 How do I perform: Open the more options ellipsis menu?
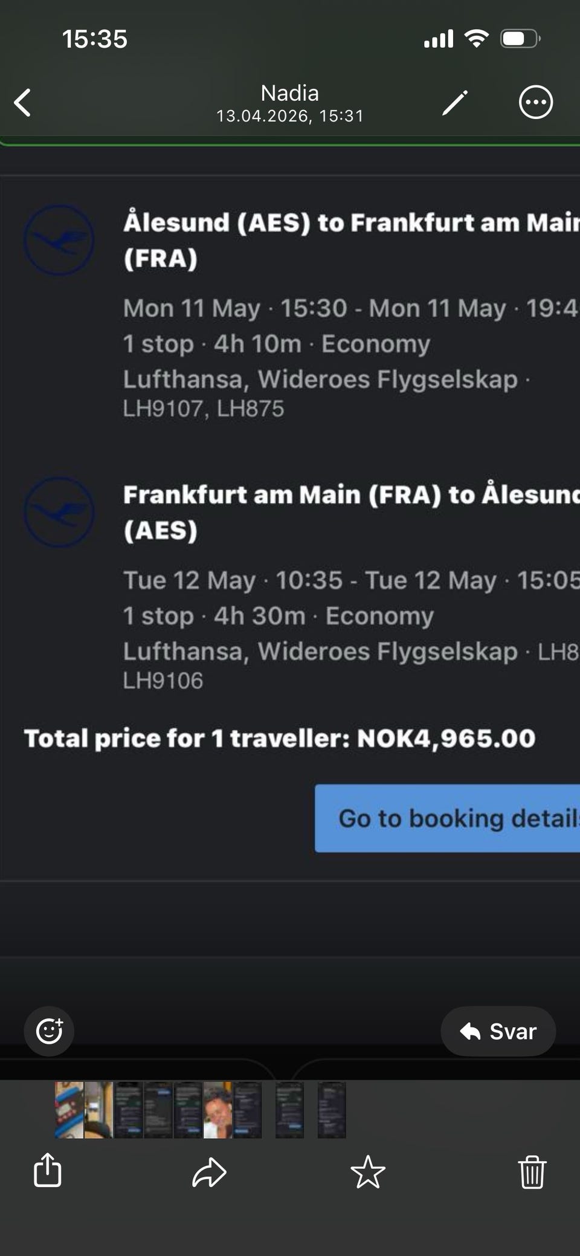(x=535, y=102)
